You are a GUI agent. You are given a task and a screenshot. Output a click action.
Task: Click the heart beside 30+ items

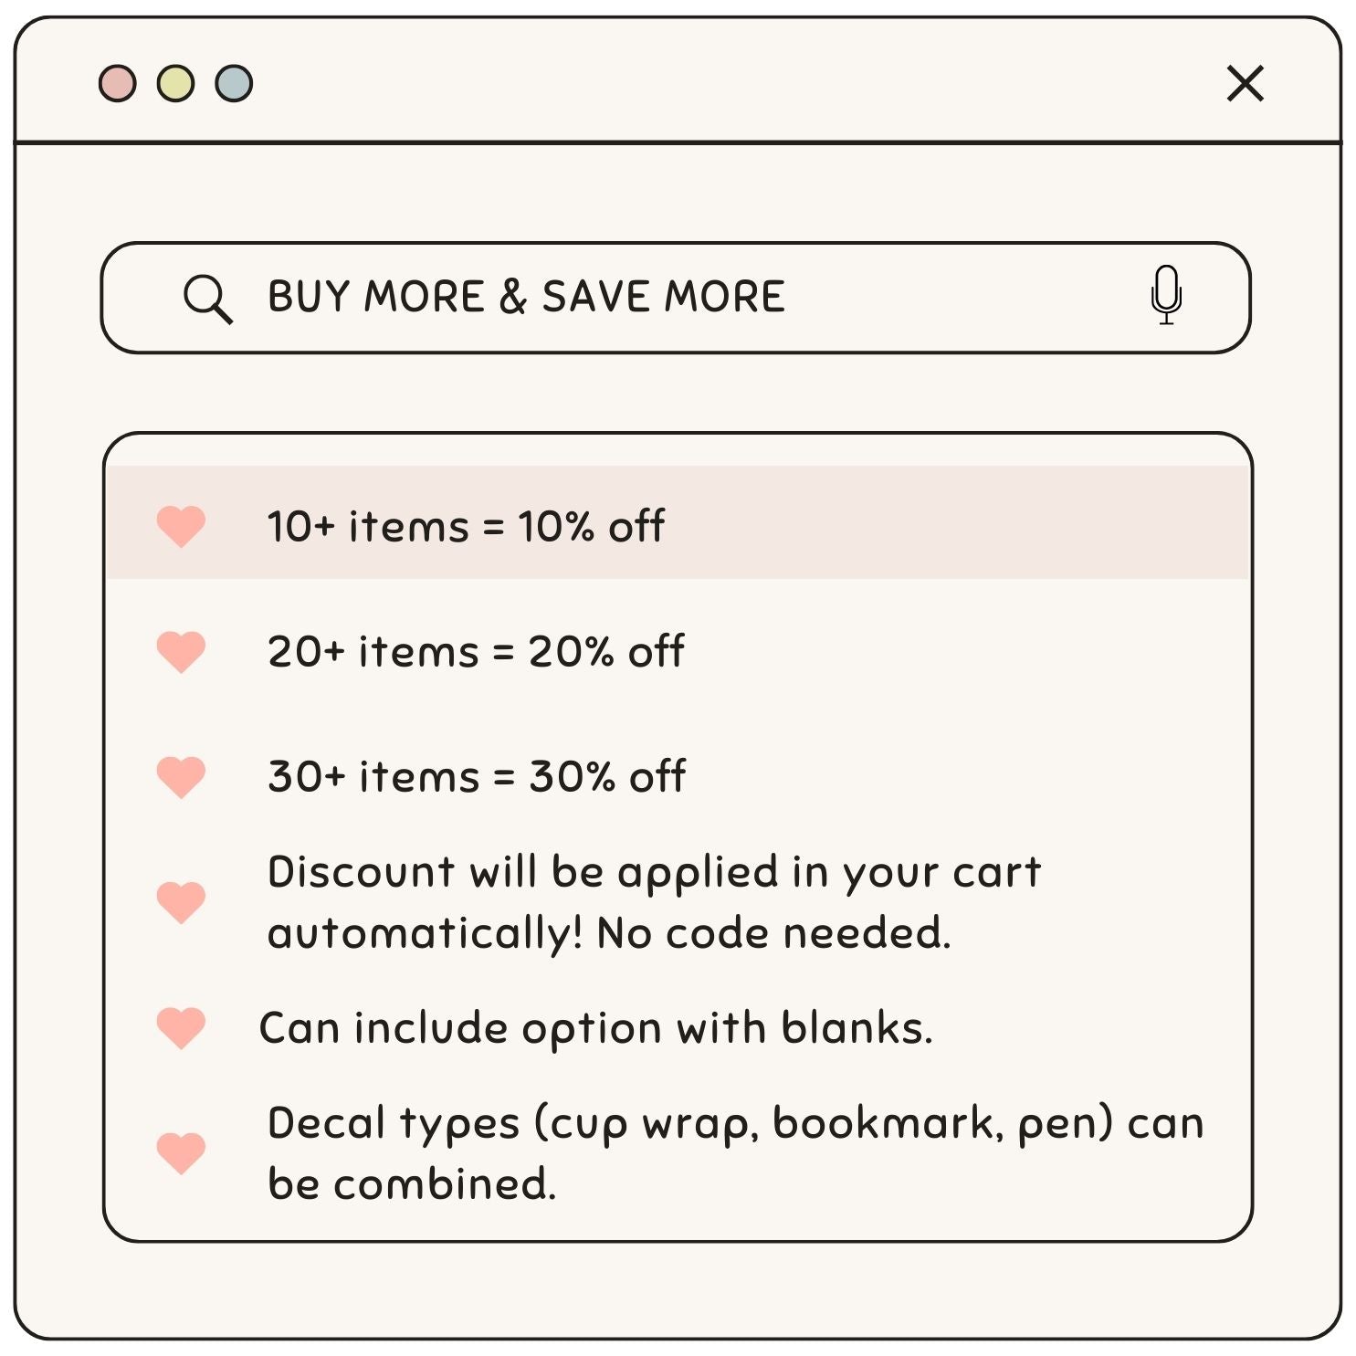coord(181,777)
